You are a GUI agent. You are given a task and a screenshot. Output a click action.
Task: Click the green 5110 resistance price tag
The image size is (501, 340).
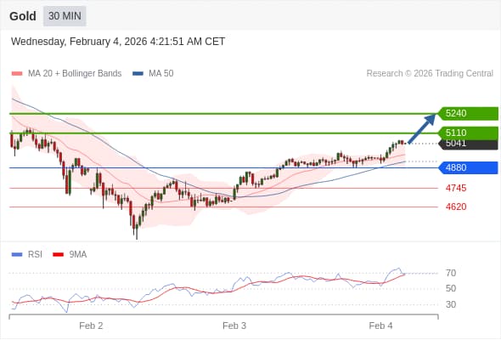click(468, 133)
